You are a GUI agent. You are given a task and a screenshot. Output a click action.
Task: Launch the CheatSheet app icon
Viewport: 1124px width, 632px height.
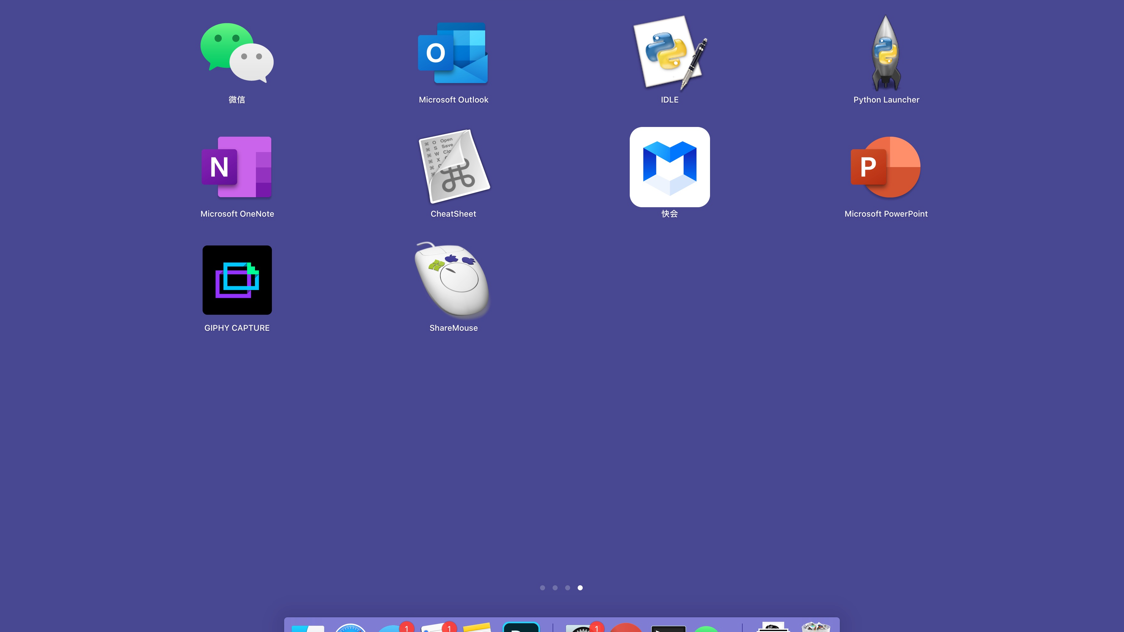coord(454,166)
